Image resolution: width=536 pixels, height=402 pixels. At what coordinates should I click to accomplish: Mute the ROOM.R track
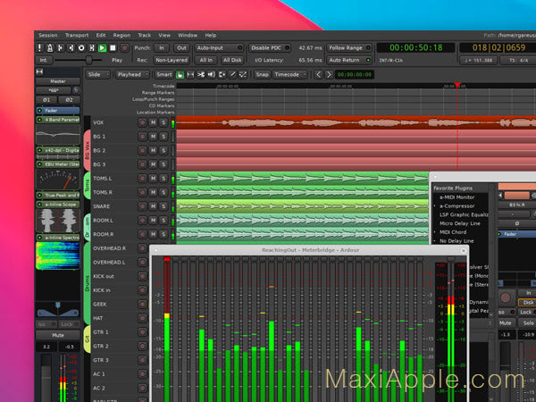153,234
